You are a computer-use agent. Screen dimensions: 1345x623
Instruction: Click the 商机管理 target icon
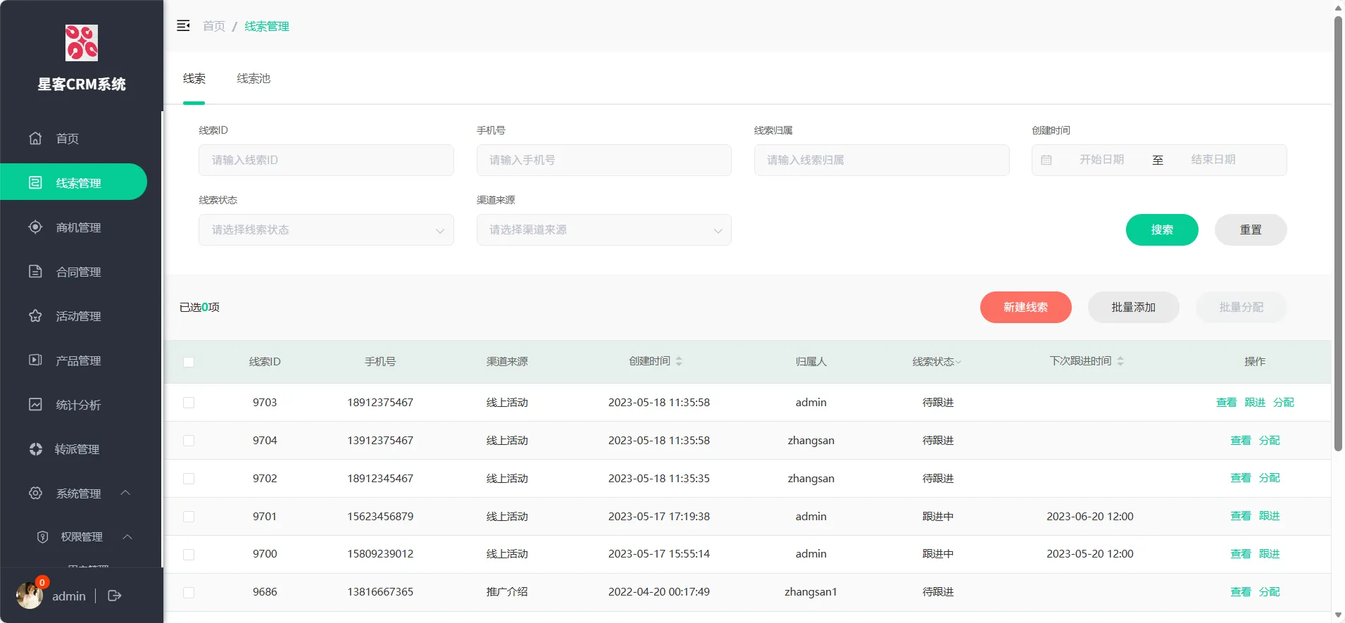tap(35, 227)
